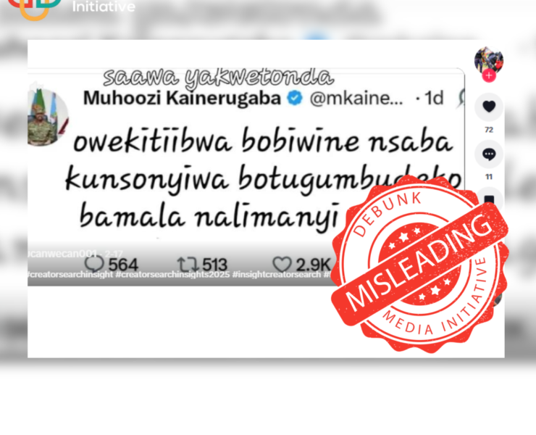Open the #insightcreatorsearch hashtag
The height and width of the screenshot is (435, 536).
click(277, 275)
